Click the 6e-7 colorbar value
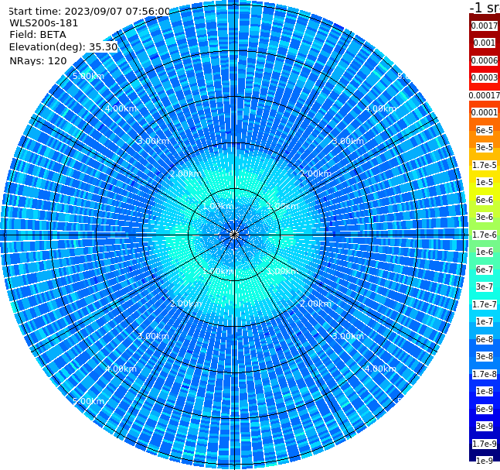 tap(485, 269)
